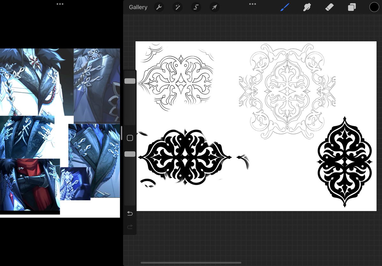Tap the top-right armor reference image
382x266 pixels.
click(x=97, y=86)
